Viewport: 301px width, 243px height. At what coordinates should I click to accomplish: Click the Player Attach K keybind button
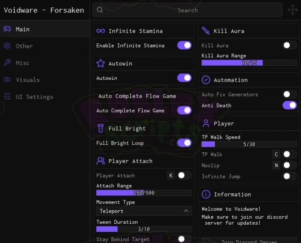(171, 175)
